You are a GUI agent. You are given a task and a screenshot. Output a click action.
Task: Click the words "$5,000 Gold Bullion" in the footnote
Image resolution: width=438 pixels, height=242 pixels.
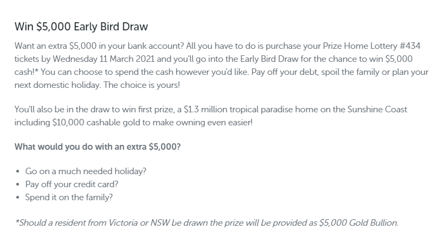[x=363, y=223]
